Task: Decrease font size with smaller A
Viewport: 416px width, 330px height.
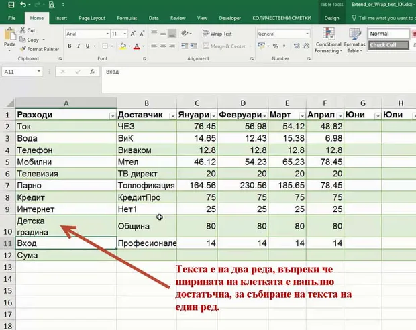Action: pyautogui.click(x=142, y=34)
